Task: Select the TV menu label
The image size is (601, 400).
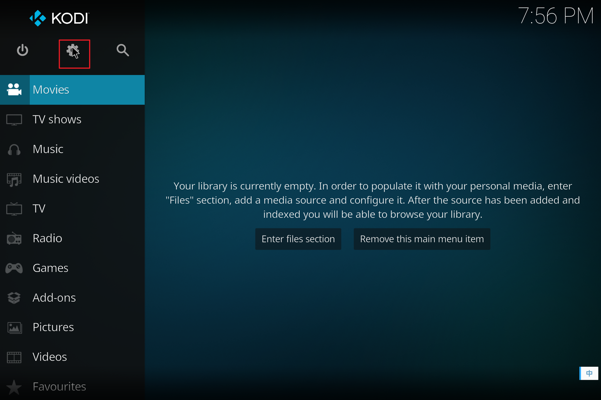Action: point(39,209)
